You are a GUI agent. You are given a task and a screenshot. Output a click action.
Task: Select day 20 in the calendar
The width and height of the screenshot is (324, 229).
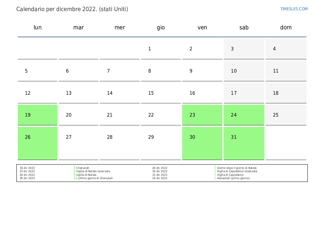pos(78,115)
